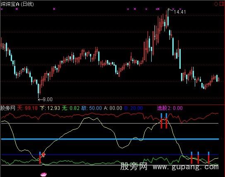Click the diamond icon in the top-right corner

click(216, 4)
